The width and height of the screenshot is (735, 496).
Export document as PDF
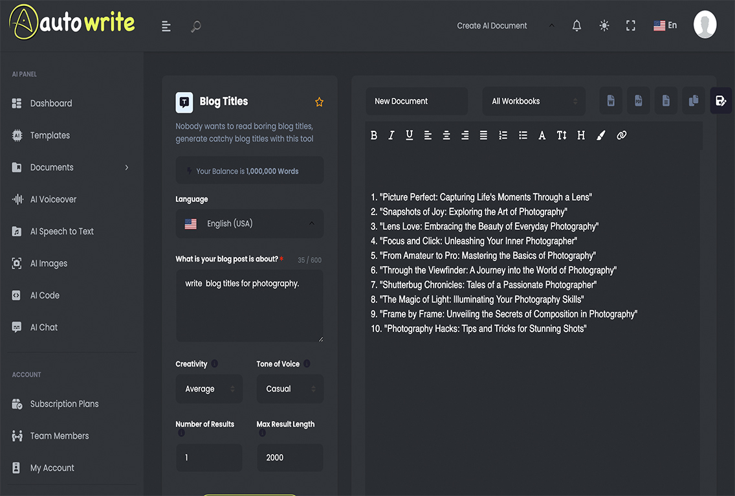[638, 101]
